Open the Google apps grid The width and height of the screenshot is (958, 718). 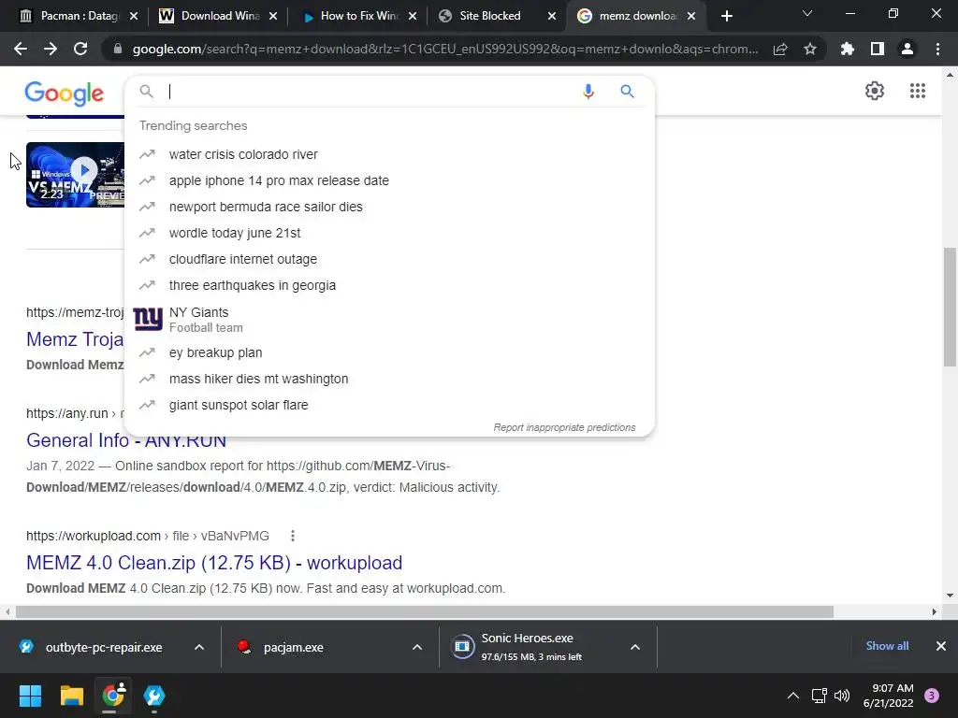click(x=918, y=91)
